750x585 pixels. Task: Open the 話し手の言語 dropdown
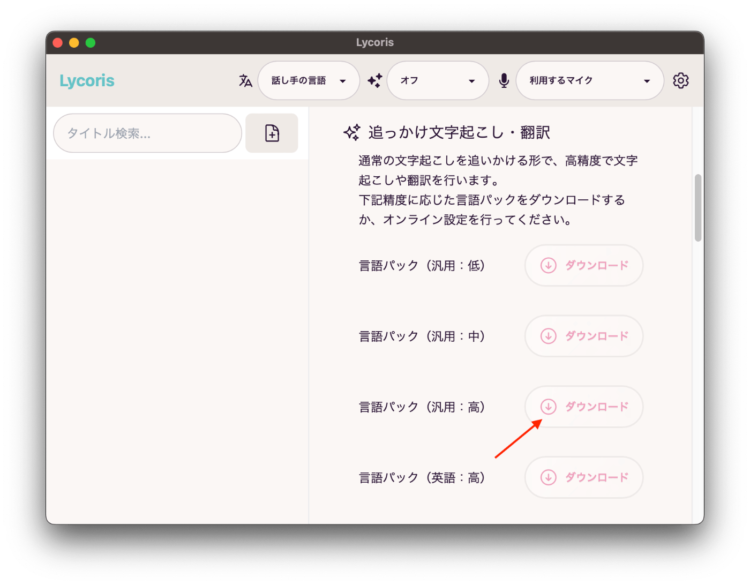[x=309, y=80]
